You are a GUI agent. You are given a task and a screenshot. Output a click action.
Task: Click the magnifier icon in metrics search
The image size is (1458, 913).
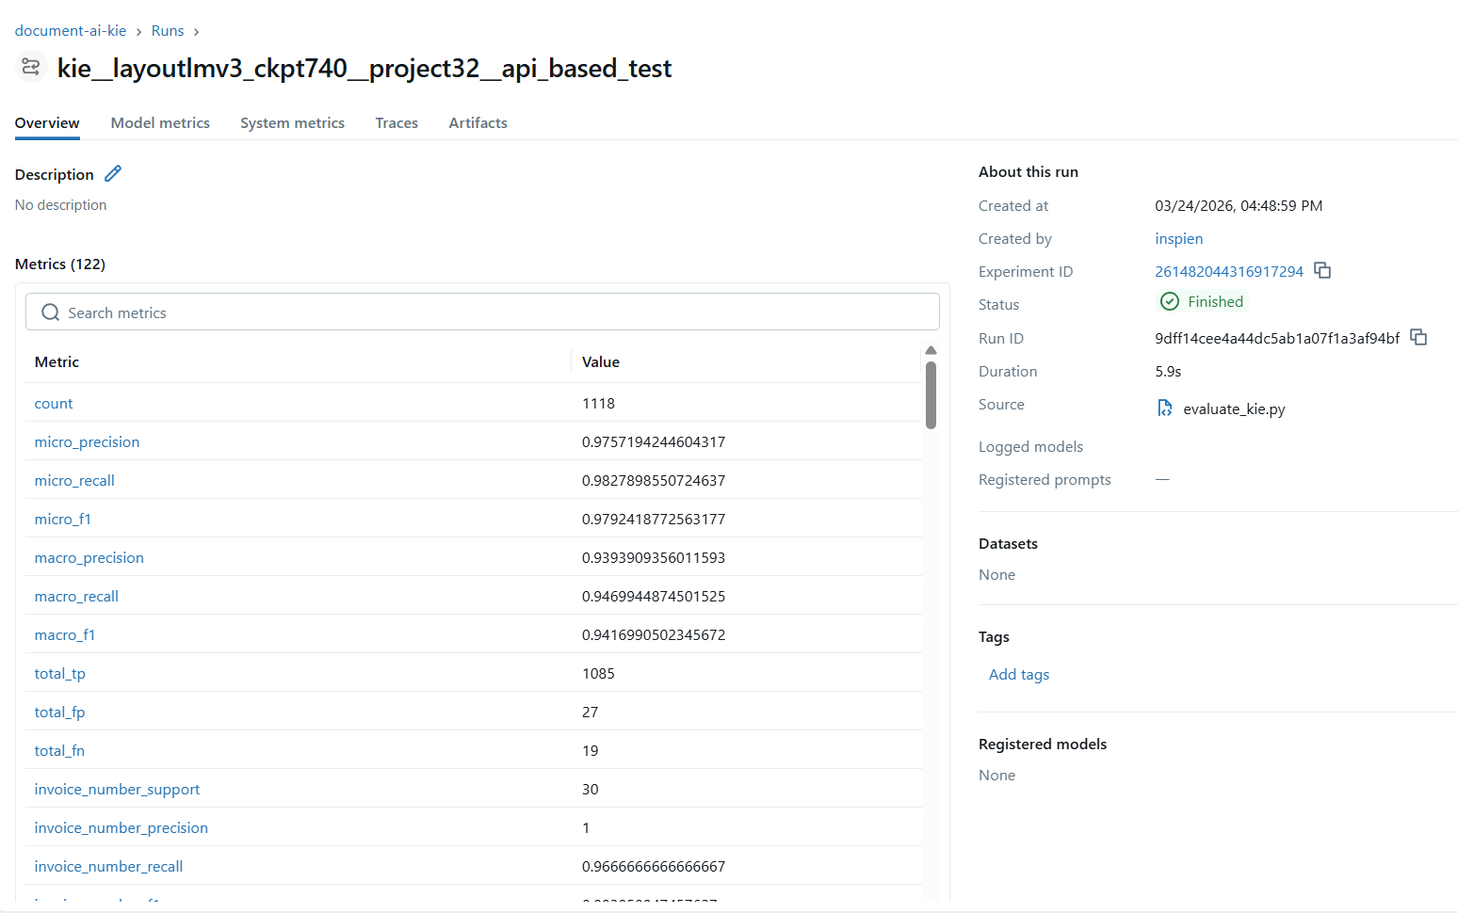click(51, 312)
